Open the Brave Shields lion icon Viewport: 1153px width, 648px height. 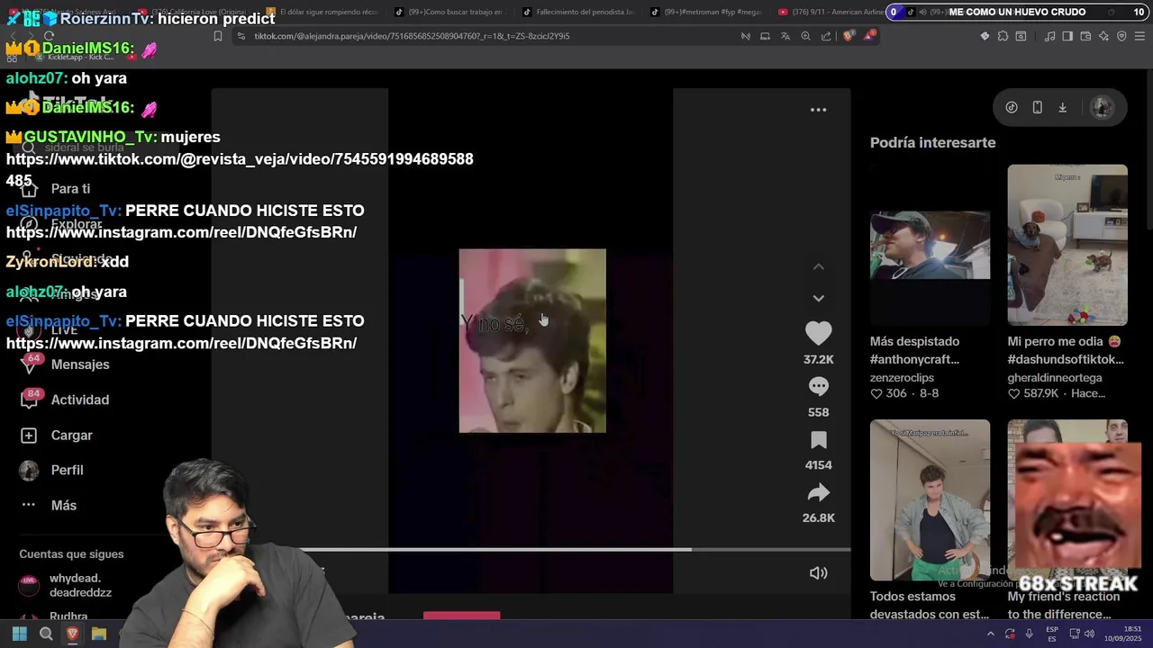(849, 36)
